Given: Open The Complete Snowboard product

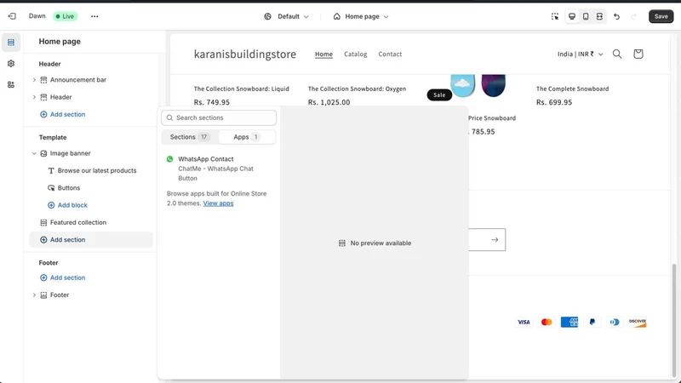Looking at the screenshot, I should coord(572,89).
